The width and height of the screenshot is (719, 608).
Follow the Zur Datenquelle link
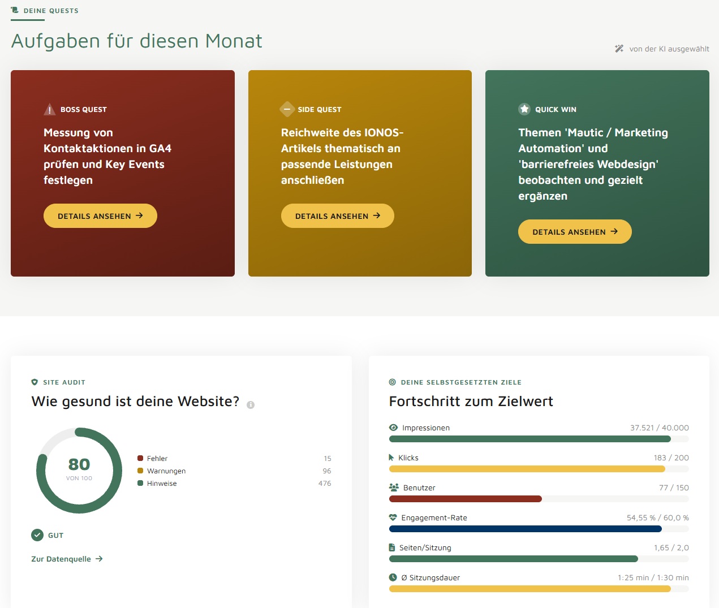tap(67, 559)
